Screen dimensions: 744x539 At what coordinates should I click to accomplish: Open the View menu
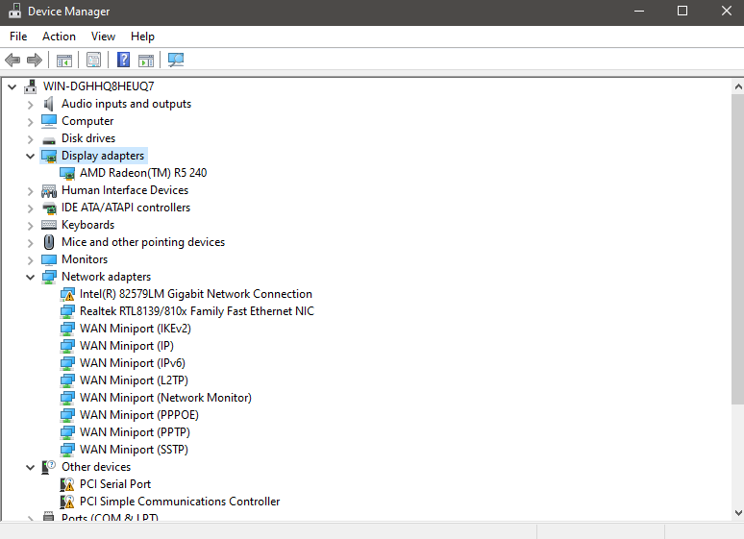coord(103,37)
